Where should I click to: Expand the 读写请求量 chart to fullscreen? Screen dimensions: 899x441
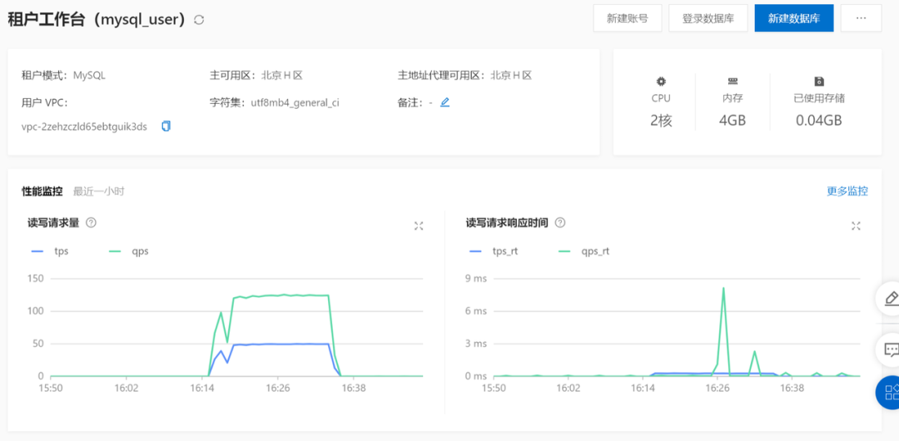419,226
